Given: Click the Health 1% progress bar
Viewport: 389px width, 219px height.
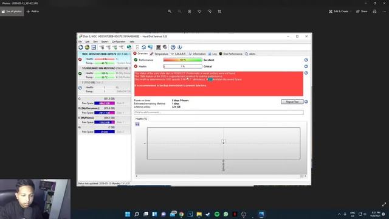Looking at the screenshot, I should pos(182,66).
